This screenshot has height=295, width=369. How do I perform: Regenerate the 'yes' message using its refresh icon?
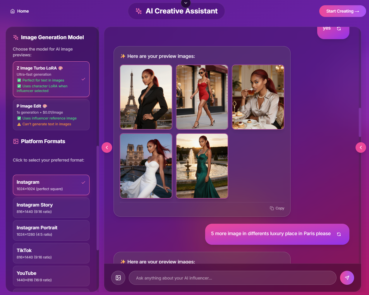tap(339, 28)
